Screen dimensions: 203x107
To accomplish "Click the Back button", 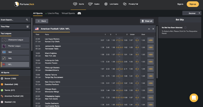I will pos(42,21).
